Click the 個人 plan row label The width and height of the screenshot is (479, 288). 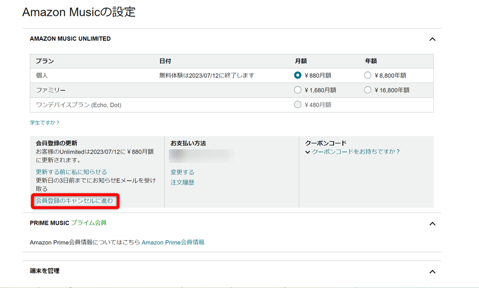(42, 75)
